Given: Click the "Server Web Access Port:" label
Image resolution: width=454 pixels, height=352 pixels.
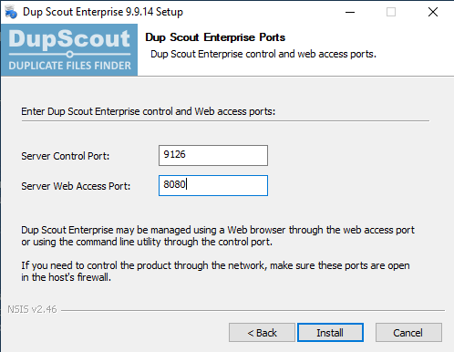Looking at the screenshot, I should point(76,186).
